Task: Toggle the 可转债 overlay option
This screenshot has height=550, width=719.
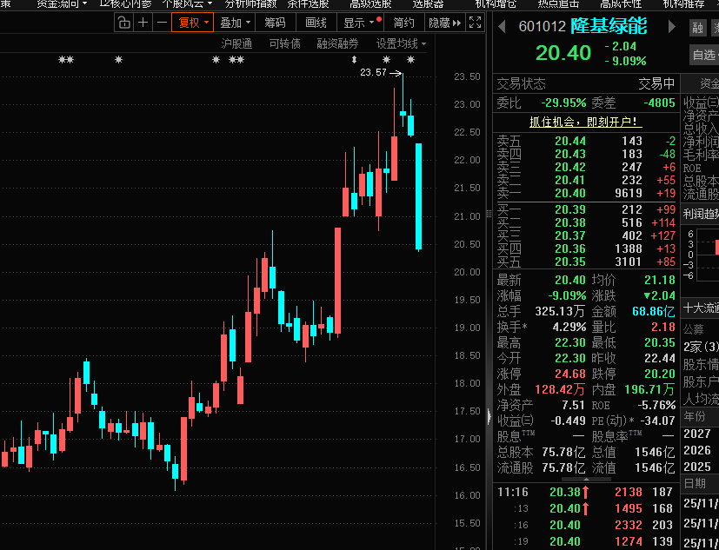Action: pos(284,43)
